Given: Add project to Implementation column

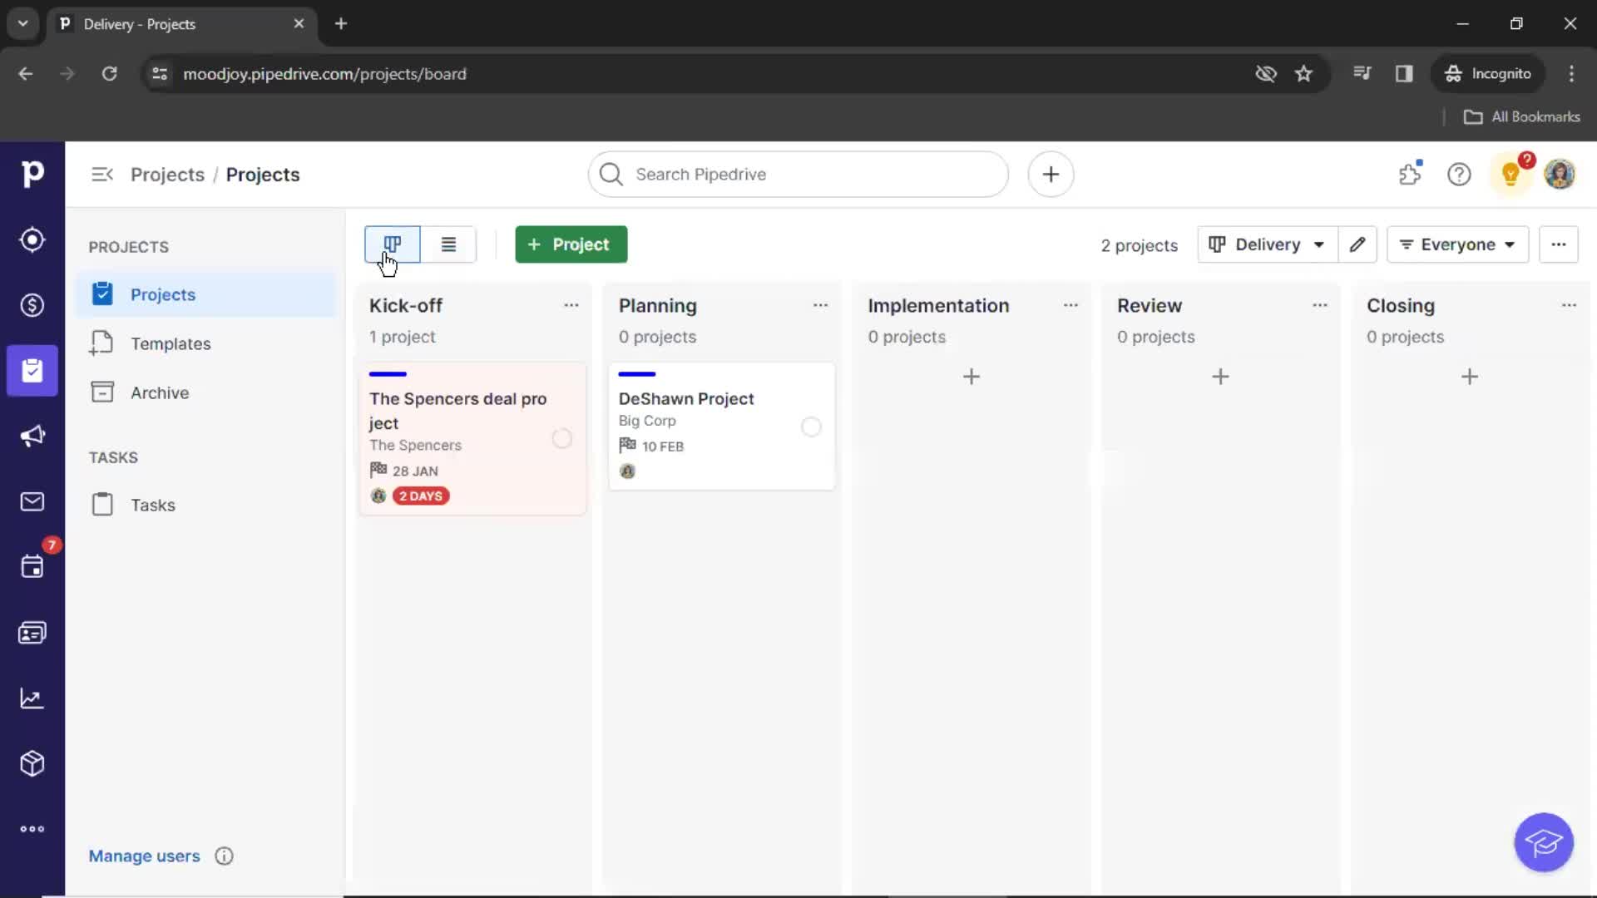Looking at the screenshot, I should [971, 376].
